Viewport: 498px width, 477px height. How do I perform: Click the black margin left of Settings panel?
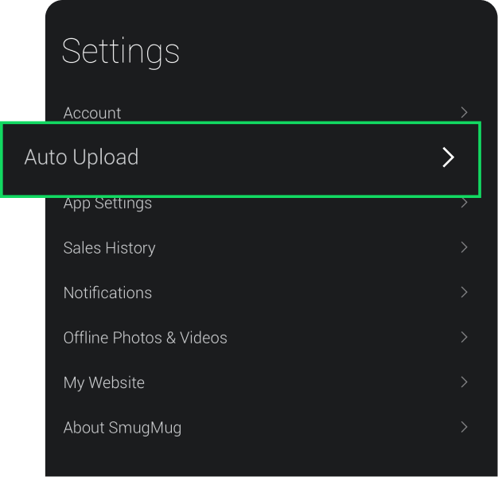pyautogui.click(x=21, y=318)
